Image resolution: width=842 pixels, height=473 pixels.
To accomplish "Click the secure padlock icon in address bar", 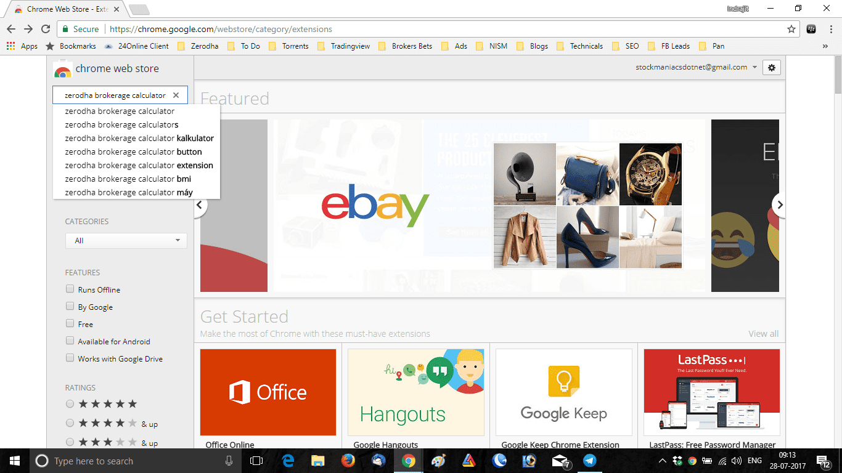I will 65,29.
